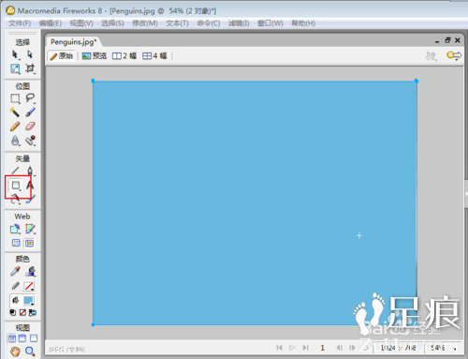Show the 2 幅 split view
This screenshot has height=359, width=468.
click(124, 56)
